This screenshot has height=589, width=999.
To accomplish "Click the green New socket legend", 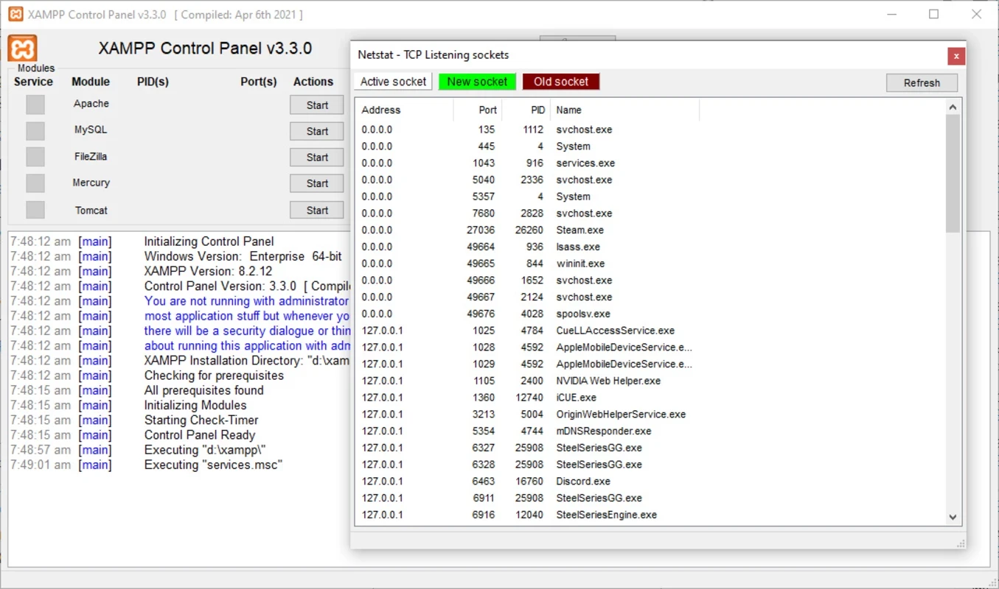I will pos(477,82).
